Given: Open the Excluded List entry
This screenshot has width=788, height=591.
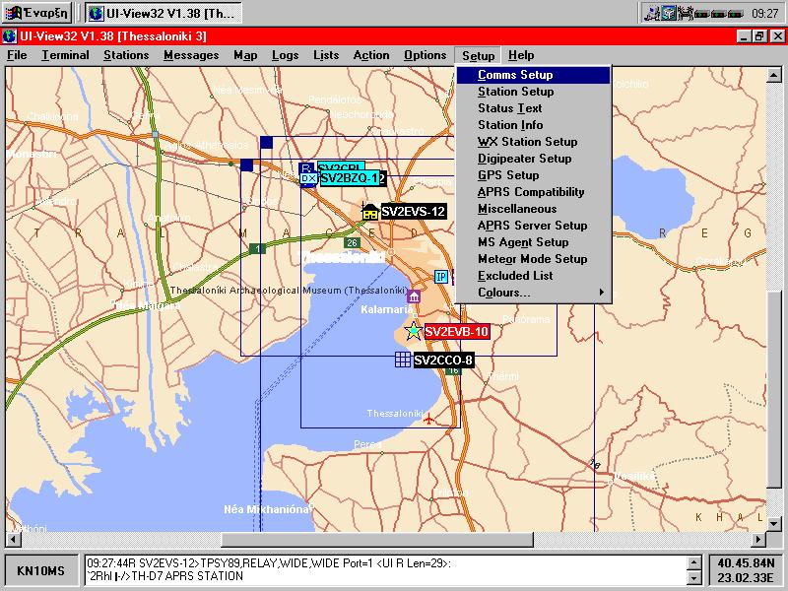Looking at the screenshot, I should click(x=533, y=276).
